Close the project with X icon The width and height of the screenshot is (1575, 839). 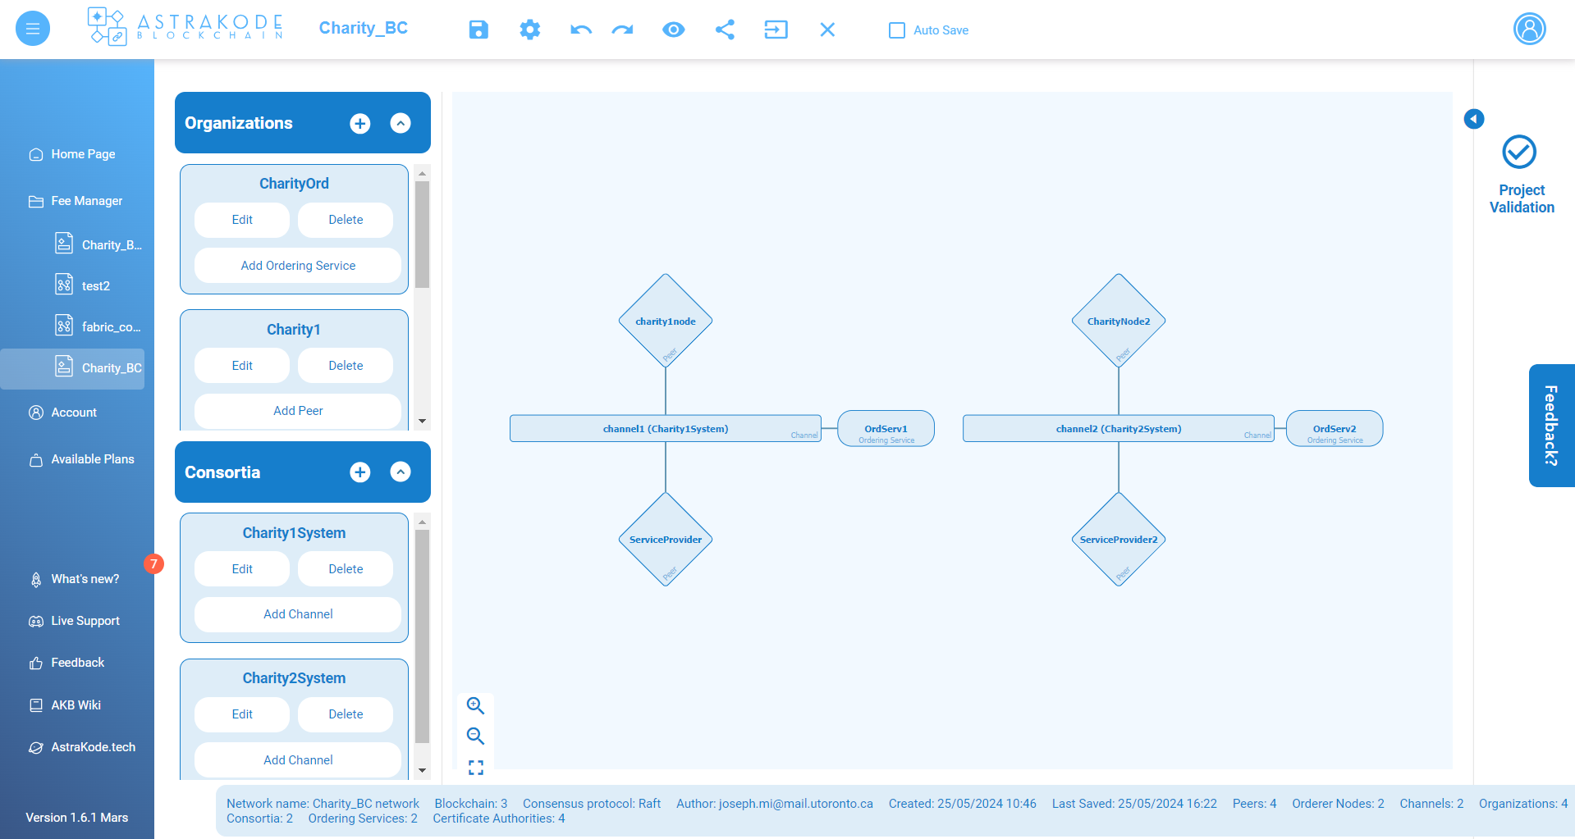(827, 30)
